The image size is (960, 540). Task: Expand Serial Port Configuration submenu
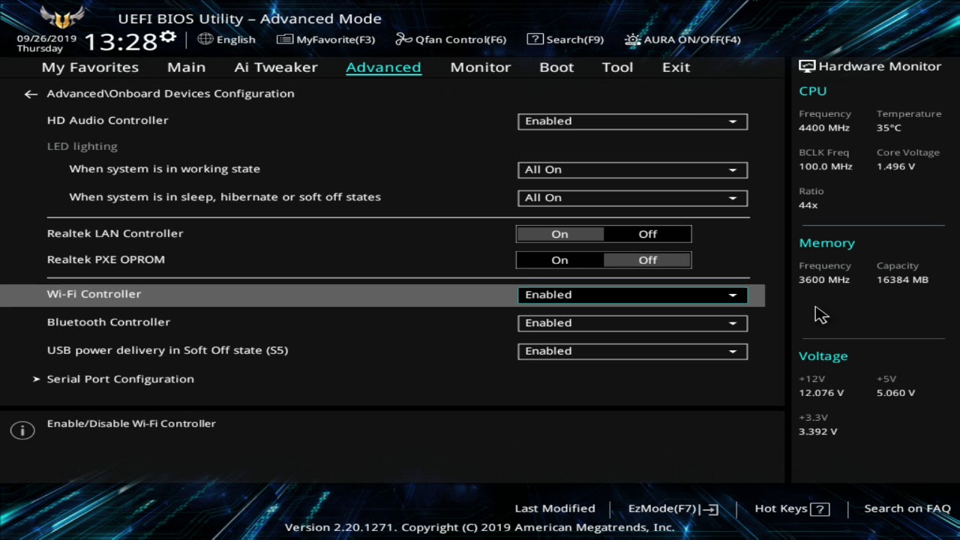(x=120, y=379)
